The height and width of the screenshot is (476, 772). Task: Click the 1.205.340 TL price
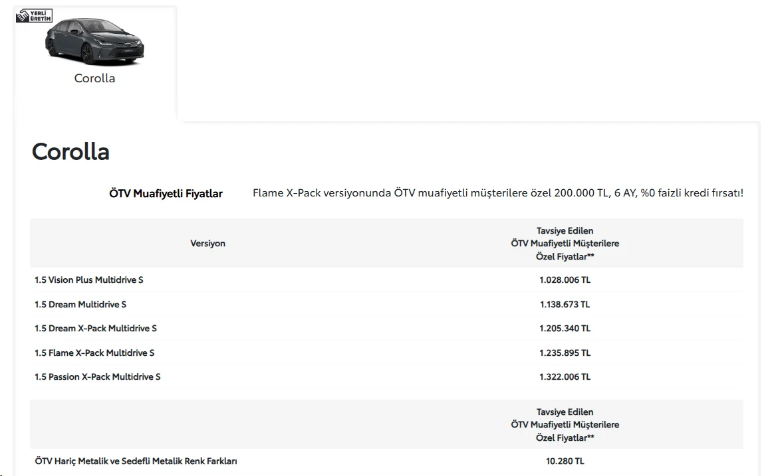[x=565, y=329]
